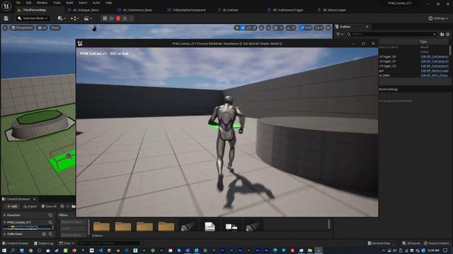Open the Cmd console type dropdown

(66, 243)
